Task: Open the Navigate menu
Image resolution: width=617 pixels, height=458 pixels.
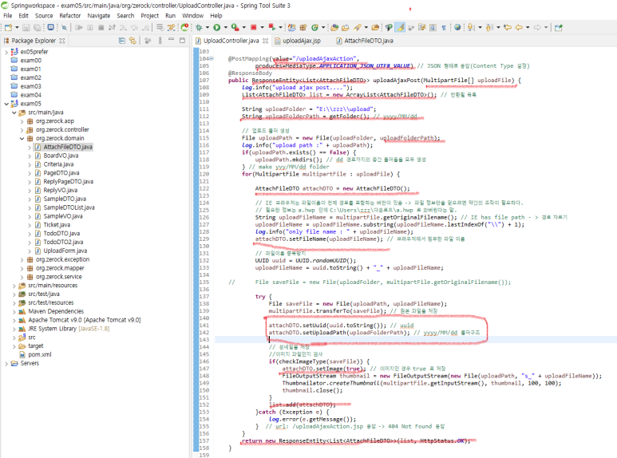Action: pyautogui.click(x=98, y=16)
